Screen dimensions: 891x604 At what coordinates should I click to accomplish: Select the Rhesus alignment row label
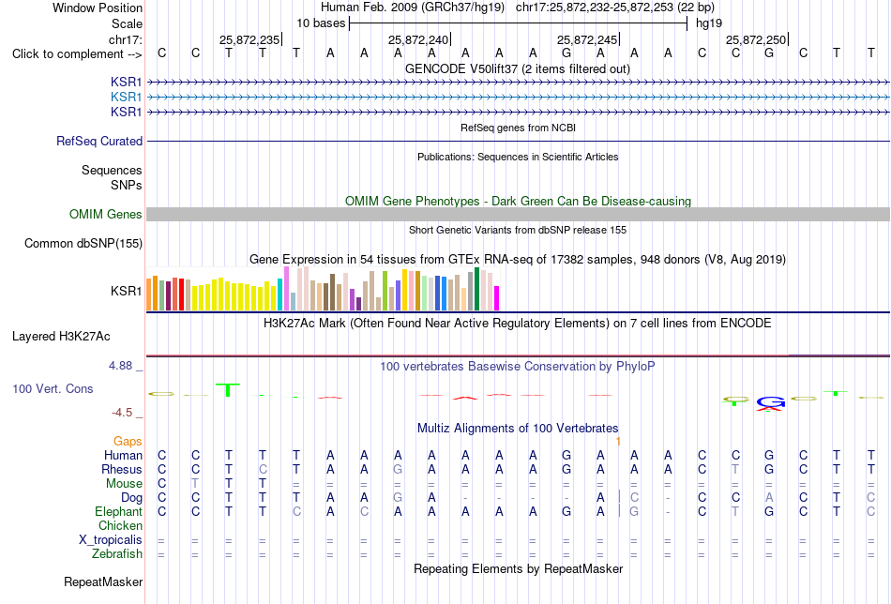point(122,469)
